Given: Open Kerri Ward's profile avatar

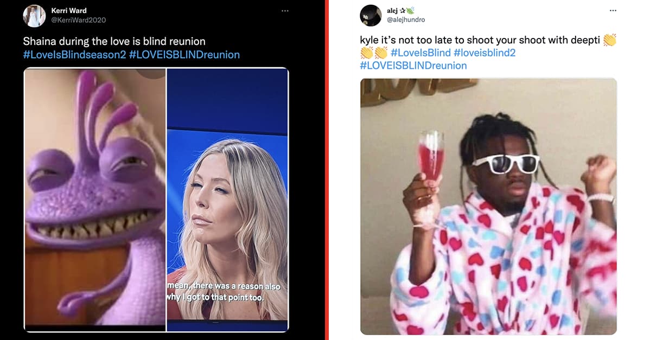Looking at the screenshot, I should point(34,16).
